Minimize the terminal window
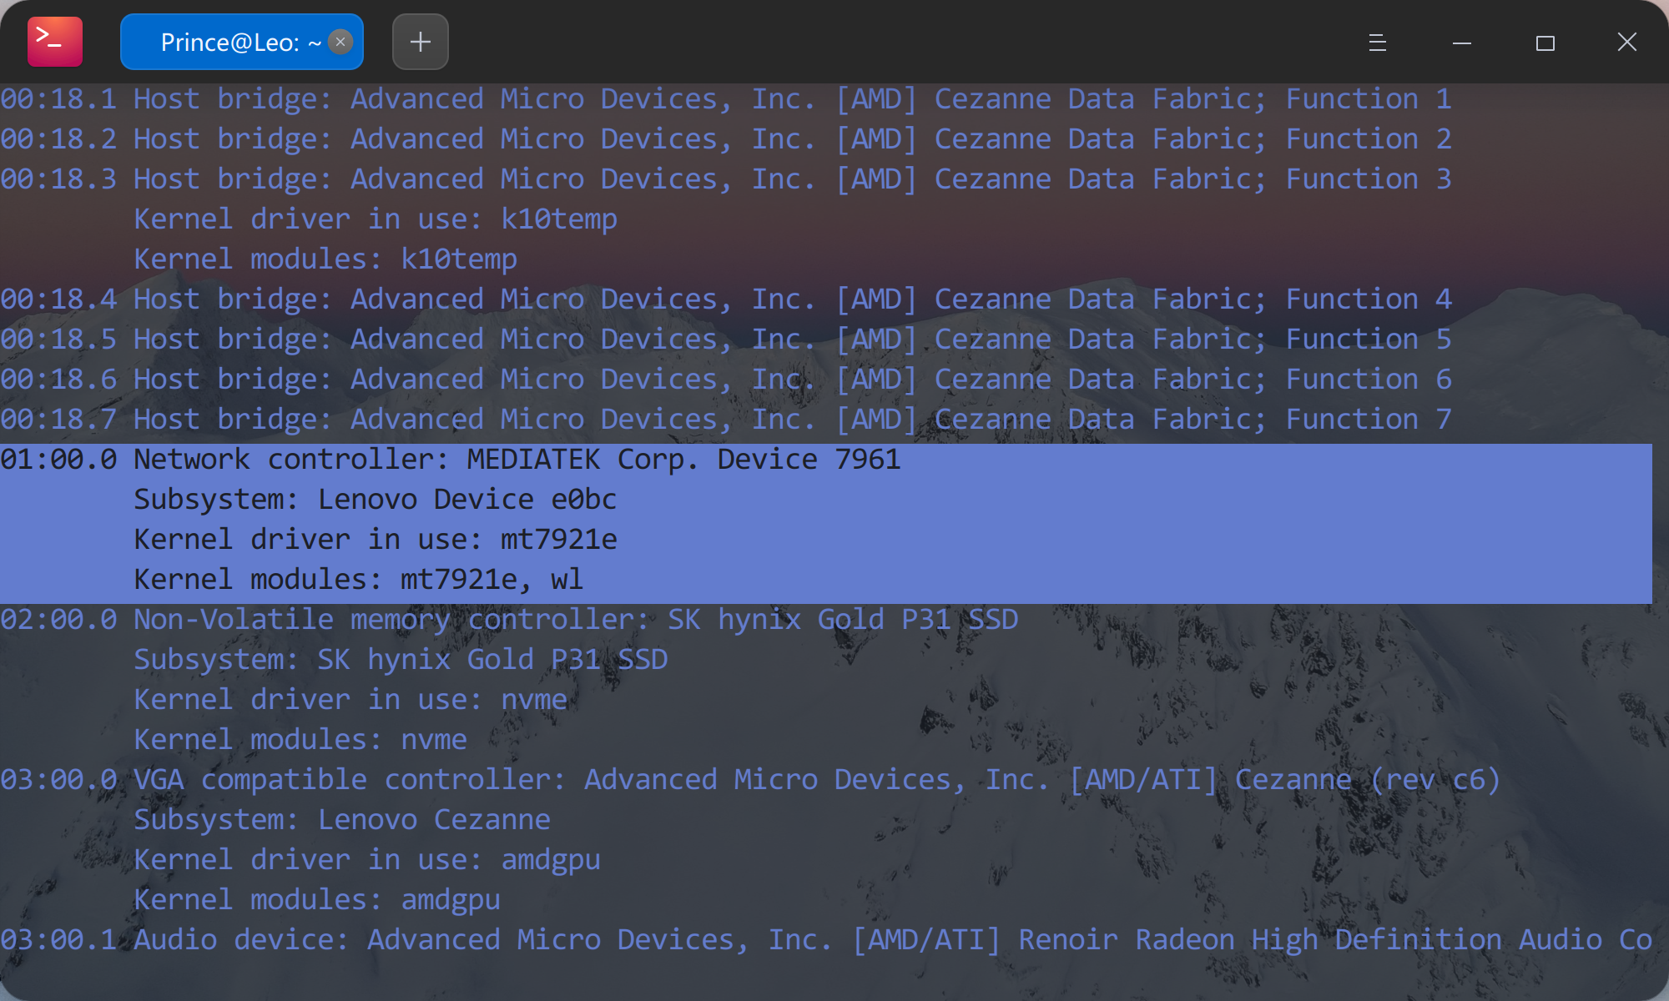 click(x=1460, y=43)
